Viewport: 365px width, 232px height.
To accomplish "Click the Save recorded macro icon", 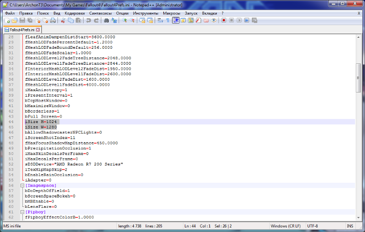I will [255, 21].
